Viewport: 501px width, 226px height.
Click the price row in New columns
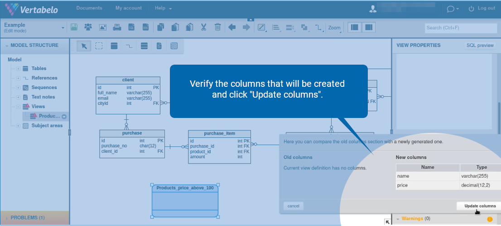click(448, 185)
